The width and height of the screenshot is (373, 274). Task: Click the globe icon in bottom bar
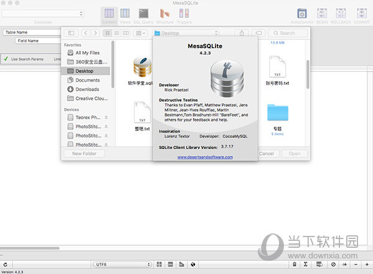(193, 264)
